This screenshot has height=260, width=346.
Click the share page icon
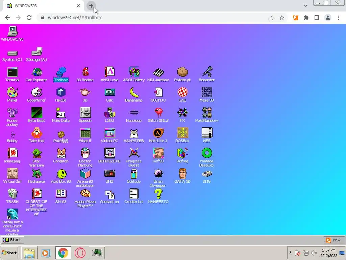[x=271, y=18]
